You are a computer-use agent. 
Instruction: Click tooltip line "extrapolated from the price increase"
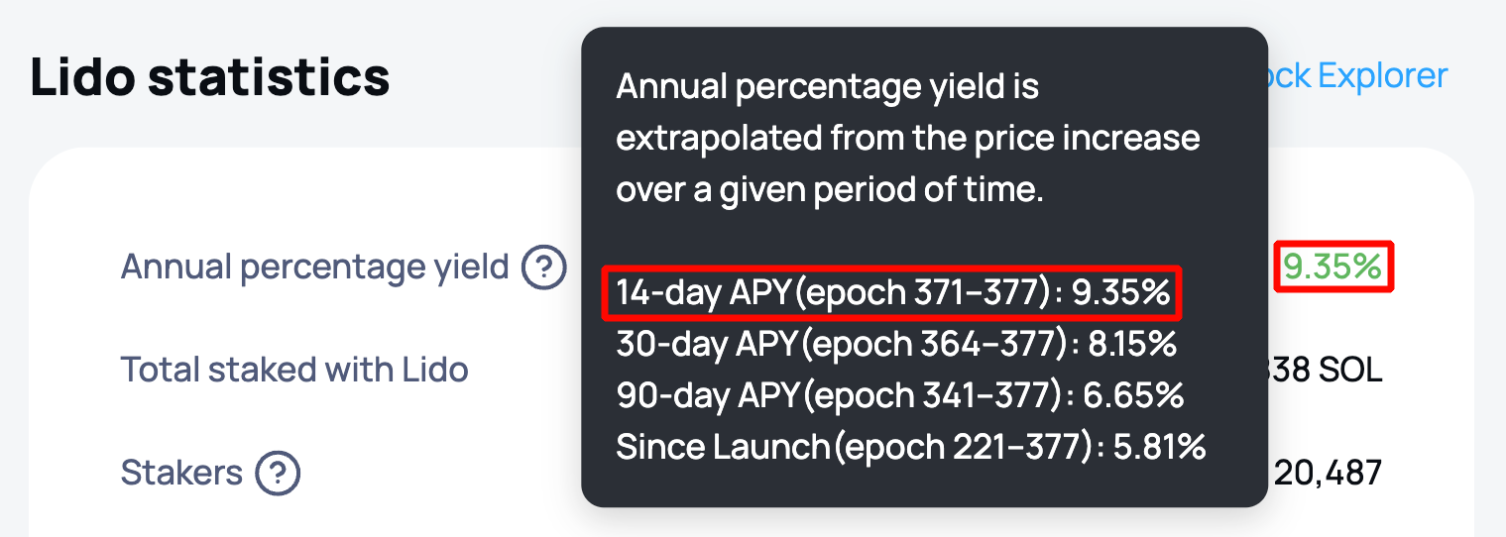(908, 139)
